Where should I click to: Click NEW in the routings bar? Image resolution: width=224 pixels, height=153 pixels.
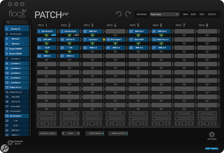click(185, 14)
